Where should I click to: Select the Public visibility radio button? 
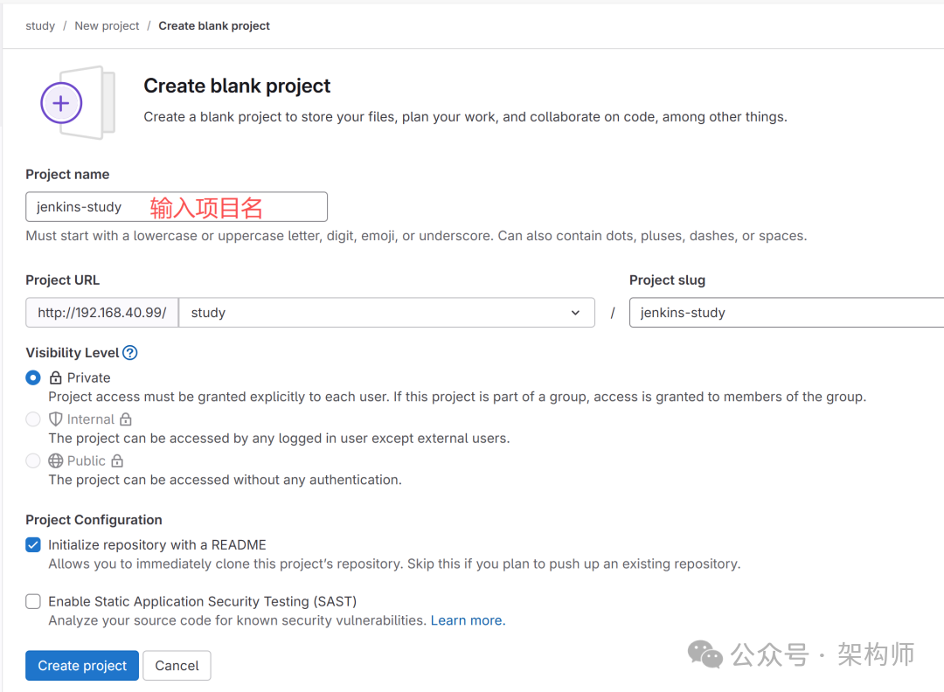click(33, 460)
